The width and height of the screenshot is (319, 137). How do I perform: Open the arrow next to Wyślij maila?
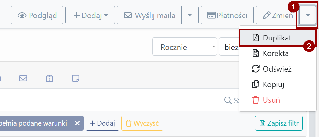pyautogui.click(x=190, y=15)
